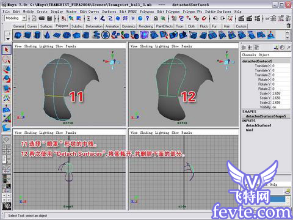Switch to the Surfaces shelf tab
The image size is (293, 220).
coord(46,26)
